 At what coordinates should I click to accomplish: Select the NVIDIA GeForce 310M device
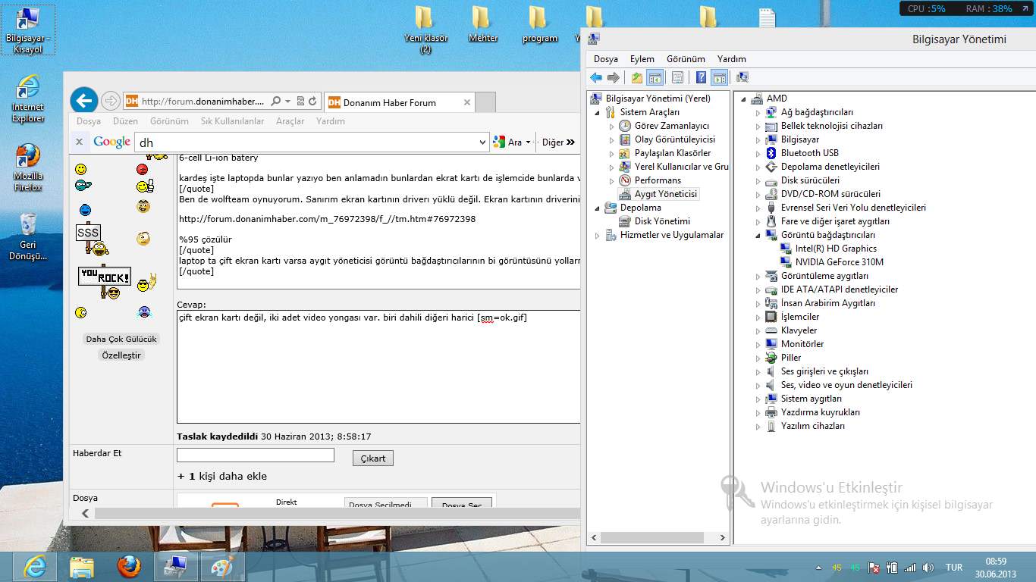point(840,262)
